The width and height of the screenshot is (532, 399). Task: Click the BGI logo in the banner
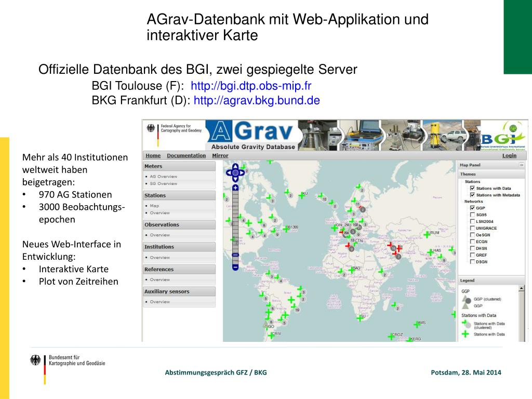(503, 136)
